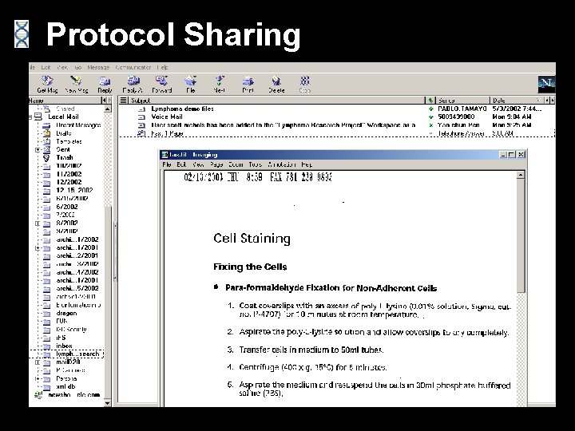
Task: Click the Get Msg toolbar icon
Action: click(47, 81)
